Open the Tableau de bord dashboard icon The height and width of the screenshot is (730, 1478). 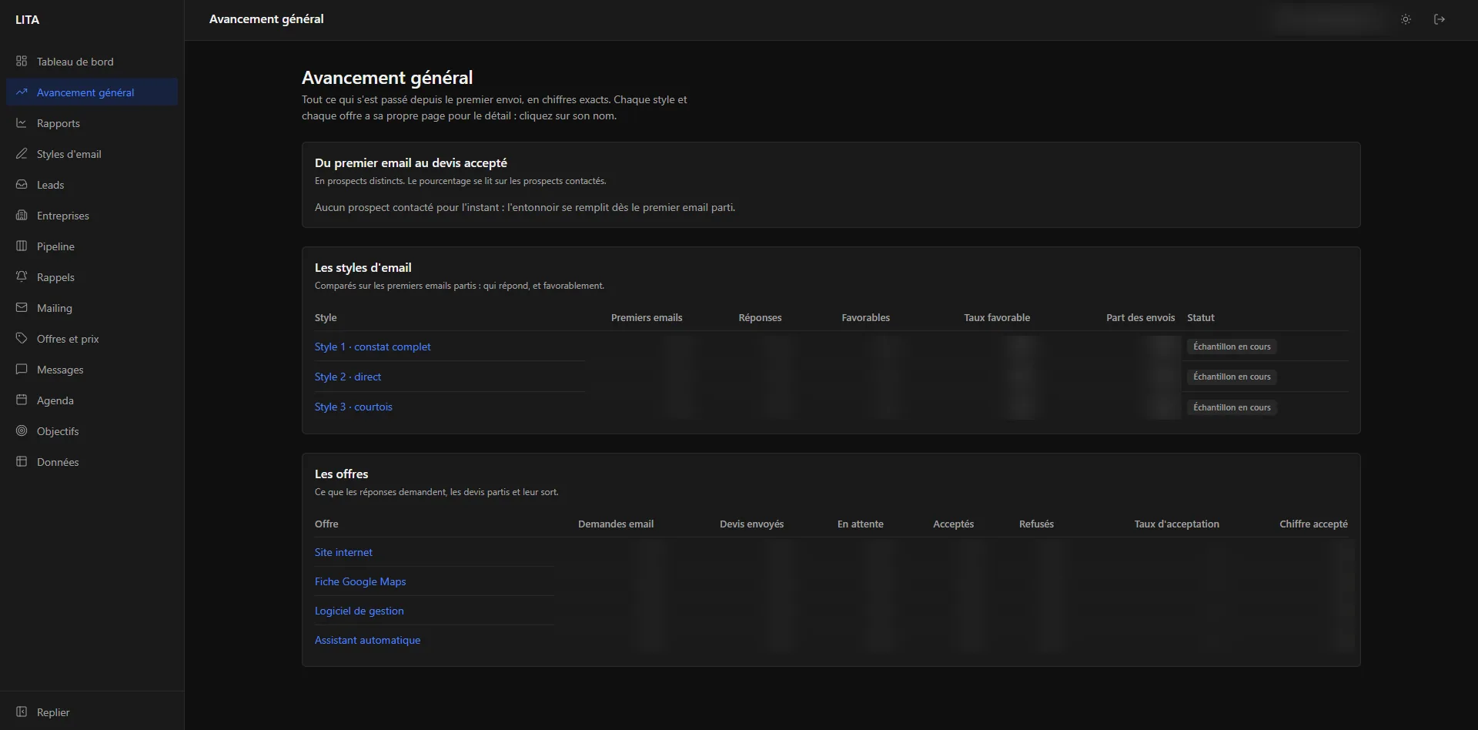(22, 62)
